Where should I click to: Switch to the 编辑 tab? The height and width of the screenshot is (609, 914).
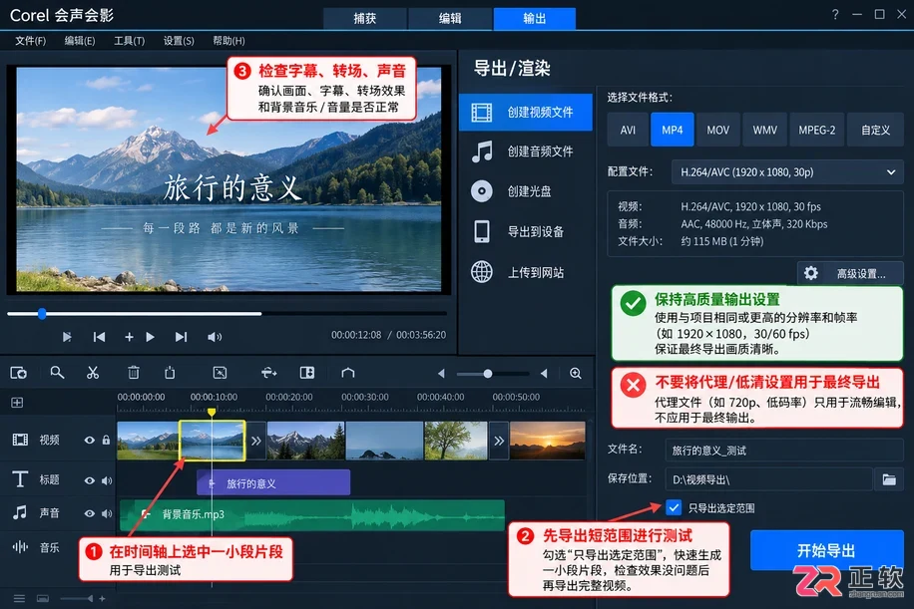[x=450, y=19]
